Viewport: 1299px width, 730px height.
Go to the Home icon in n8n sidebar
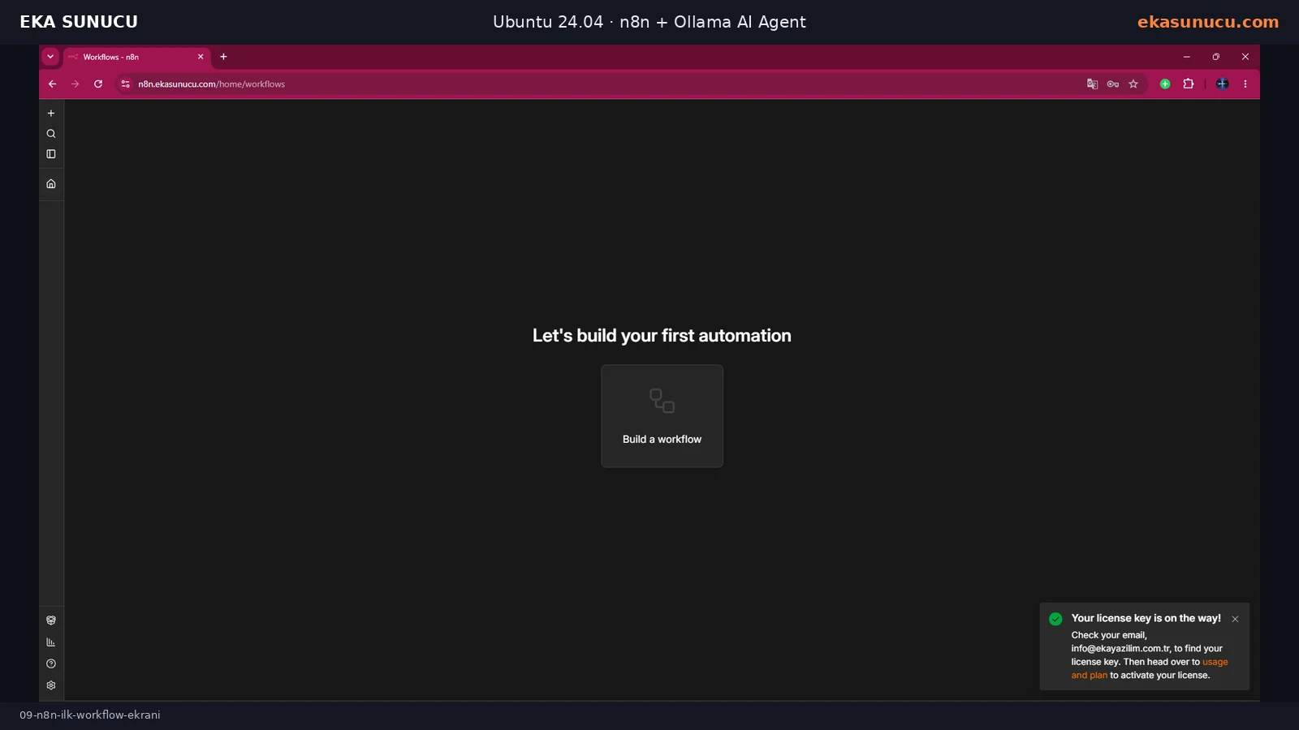pos(51,184)
